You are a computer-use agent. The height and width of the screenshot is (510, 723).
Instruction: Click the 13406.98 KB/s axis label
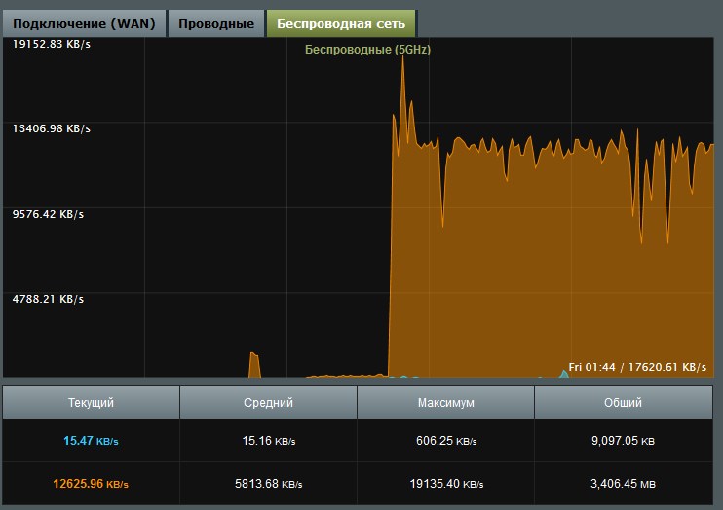pos(50,128)
